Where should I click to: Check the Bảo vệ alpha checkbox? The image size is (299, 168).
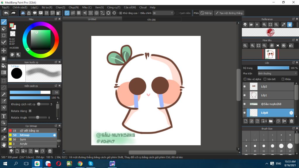(245, 79)
